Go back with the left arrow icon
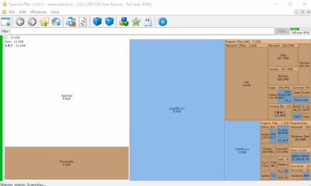 tap(20, 21)
